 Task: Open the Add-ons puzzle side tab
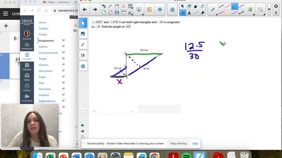coord(83,66)
